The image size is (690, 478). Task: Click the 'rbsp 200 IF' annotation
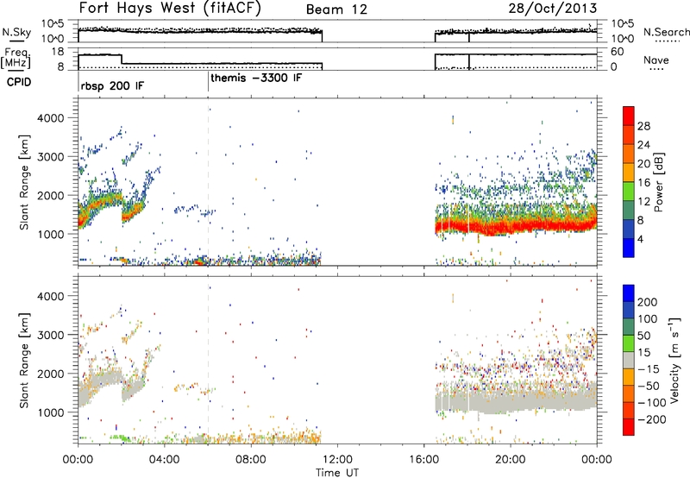point(112,85)
